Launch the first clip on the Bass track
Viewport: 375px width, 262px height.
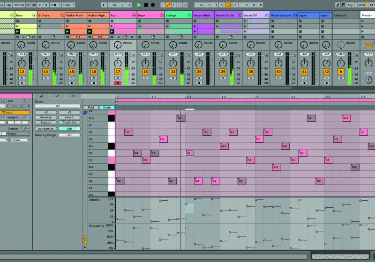tap(17, 26)
